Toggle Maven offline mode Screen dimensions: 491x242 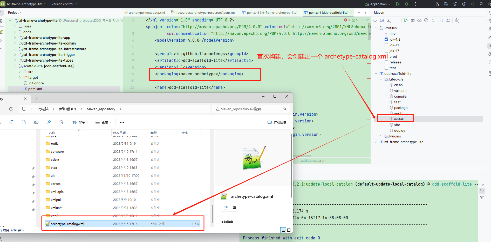[x=419, y=20]
